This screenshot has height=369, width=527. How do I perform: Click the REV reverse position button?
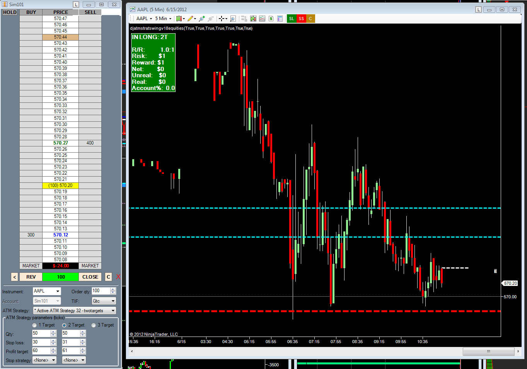tap(31, 277)
